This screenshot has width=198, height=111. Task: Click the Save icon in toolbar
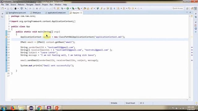point(8,8)
